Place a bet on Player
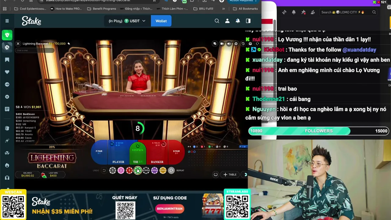This screenshot has width=391, height=220. tap(118, 152)
